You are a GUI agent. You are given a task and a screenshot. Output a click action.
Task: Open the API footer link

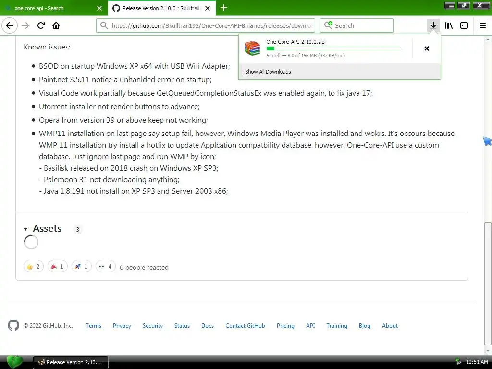click(x=310, y=326)
